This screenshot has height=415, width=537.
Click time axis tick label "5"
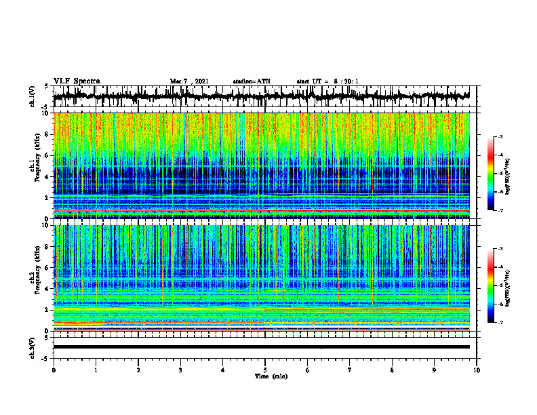[265, 370]
